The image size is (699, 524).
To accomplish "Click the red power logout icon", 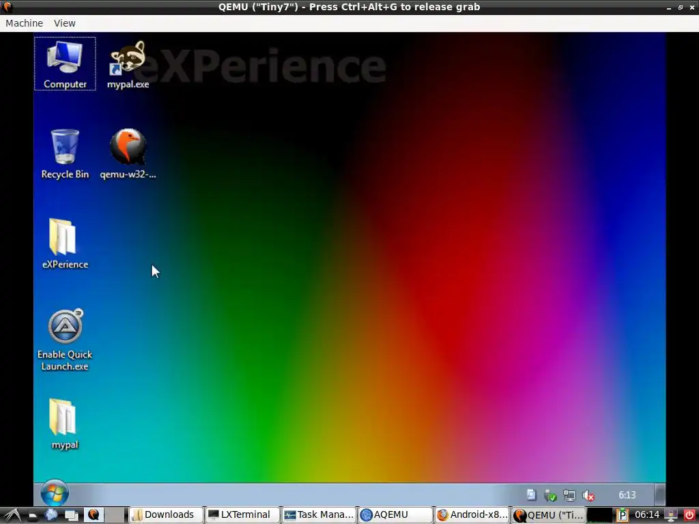I will (x=689, y=514).
